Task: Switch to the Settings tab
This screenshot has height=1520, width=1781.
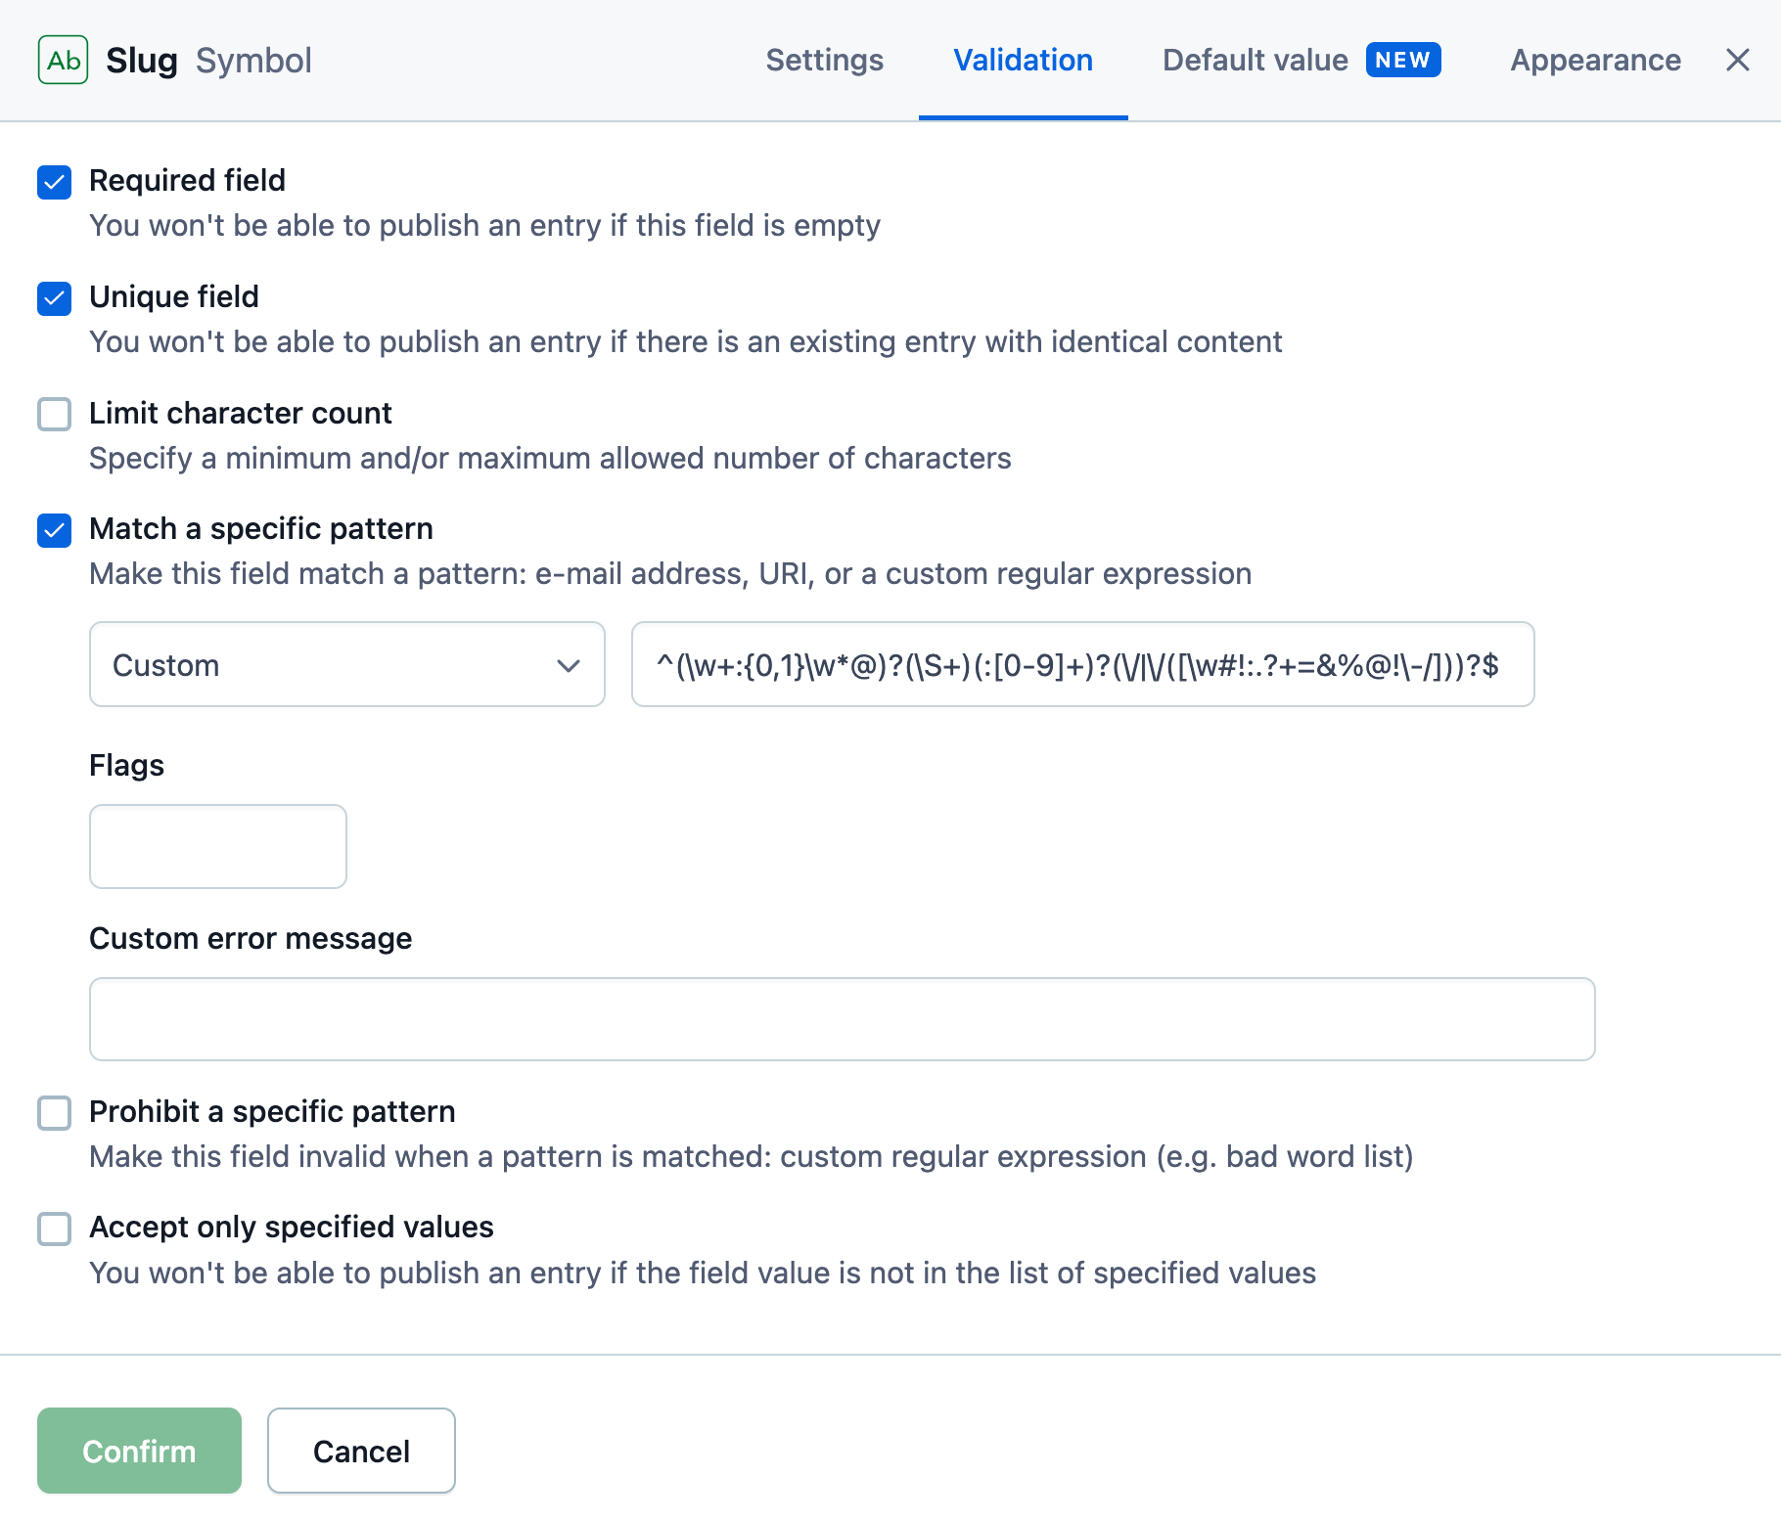Action: click(825, 61)
